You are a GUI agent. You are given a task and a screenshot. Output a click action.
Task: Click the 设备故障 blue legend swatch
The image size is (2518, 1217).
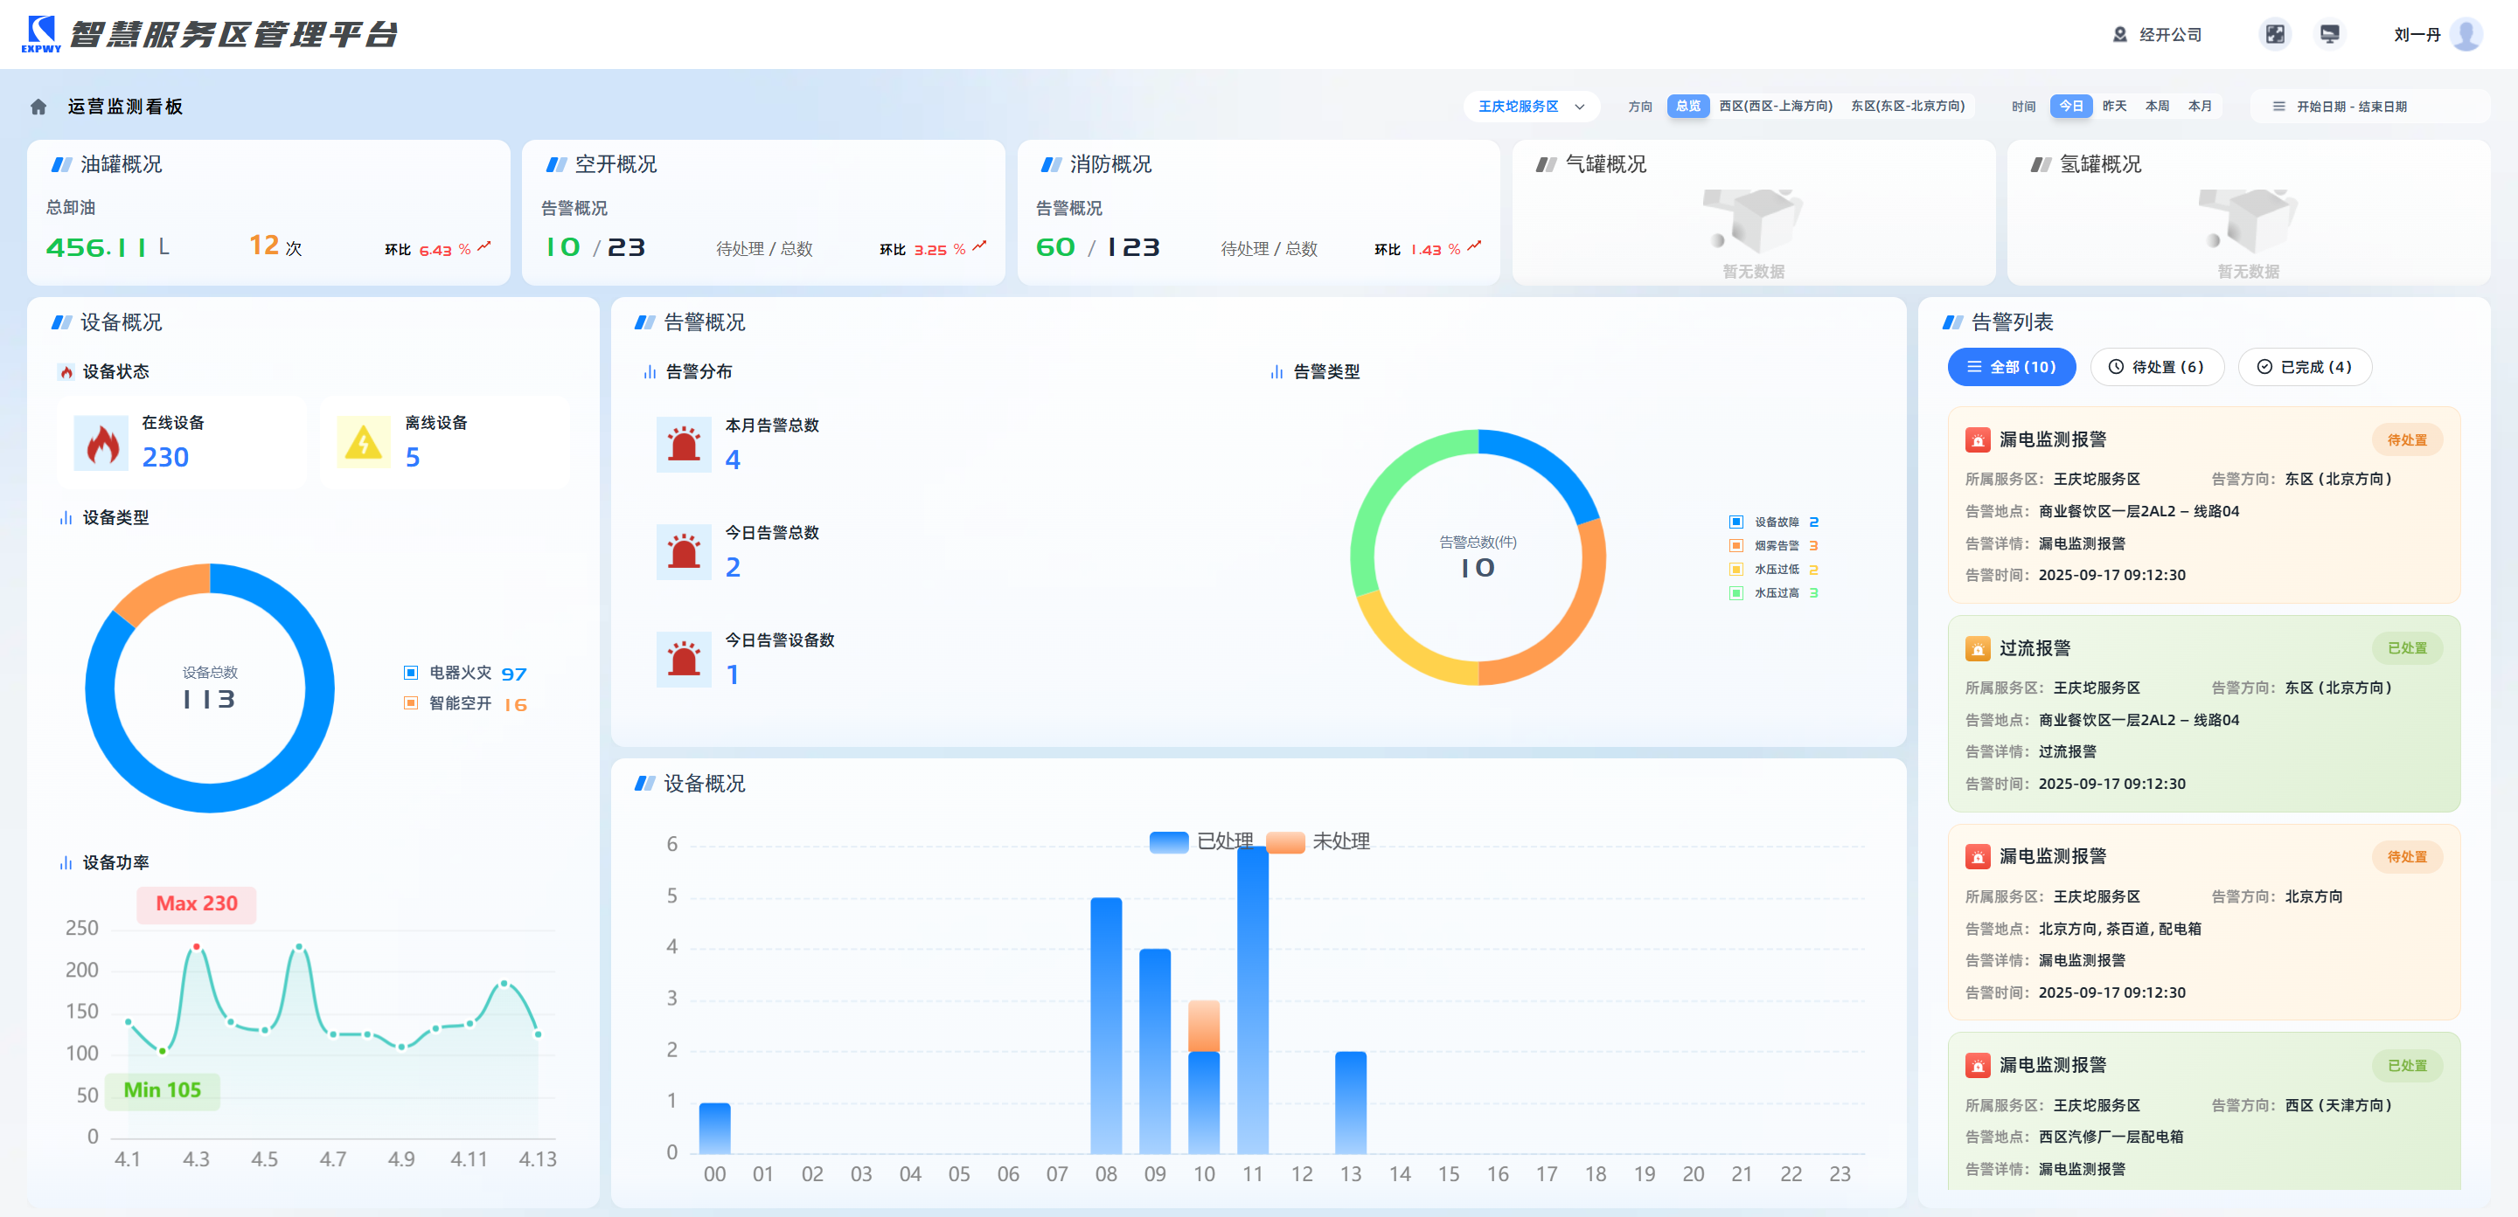pyautogui.click(x=1736, y=522)
